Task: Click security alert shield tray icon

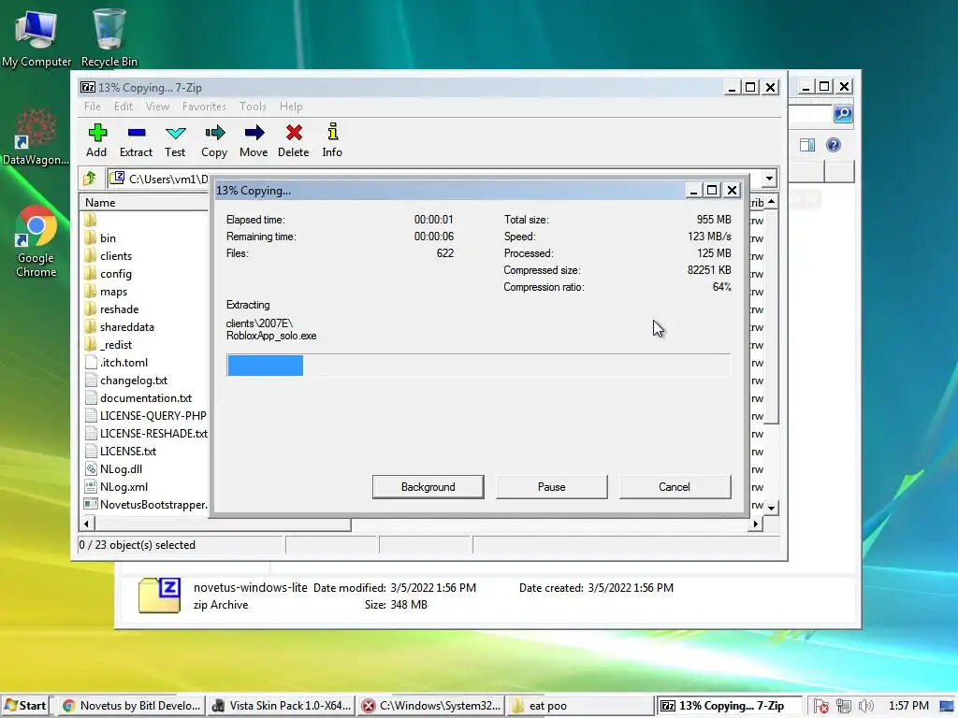Action: [x=821, y=706]
